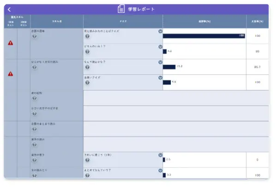Click the 正答率(%) column header
The height and width of the screenshot is (187, 276).
258,21
